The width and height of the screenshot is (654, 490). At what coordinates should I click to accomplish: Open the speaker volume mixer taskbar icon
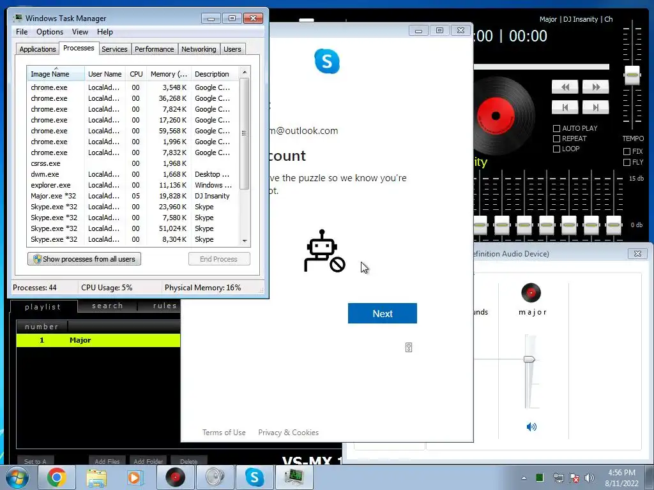(215, 477)
